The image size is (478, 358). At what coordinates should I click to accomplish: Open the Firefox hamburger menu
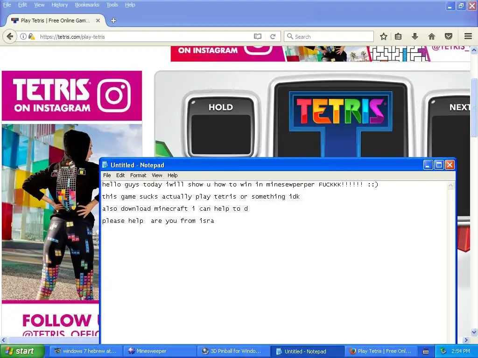(468, 36)
